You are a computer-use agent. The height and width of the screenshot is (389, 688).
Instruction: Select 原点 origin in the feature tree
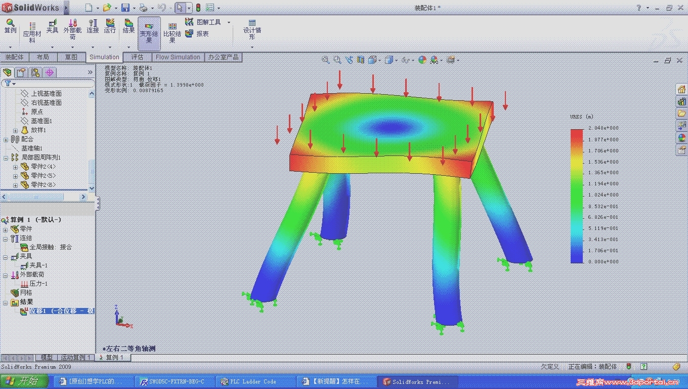click(x=37, y=111)
